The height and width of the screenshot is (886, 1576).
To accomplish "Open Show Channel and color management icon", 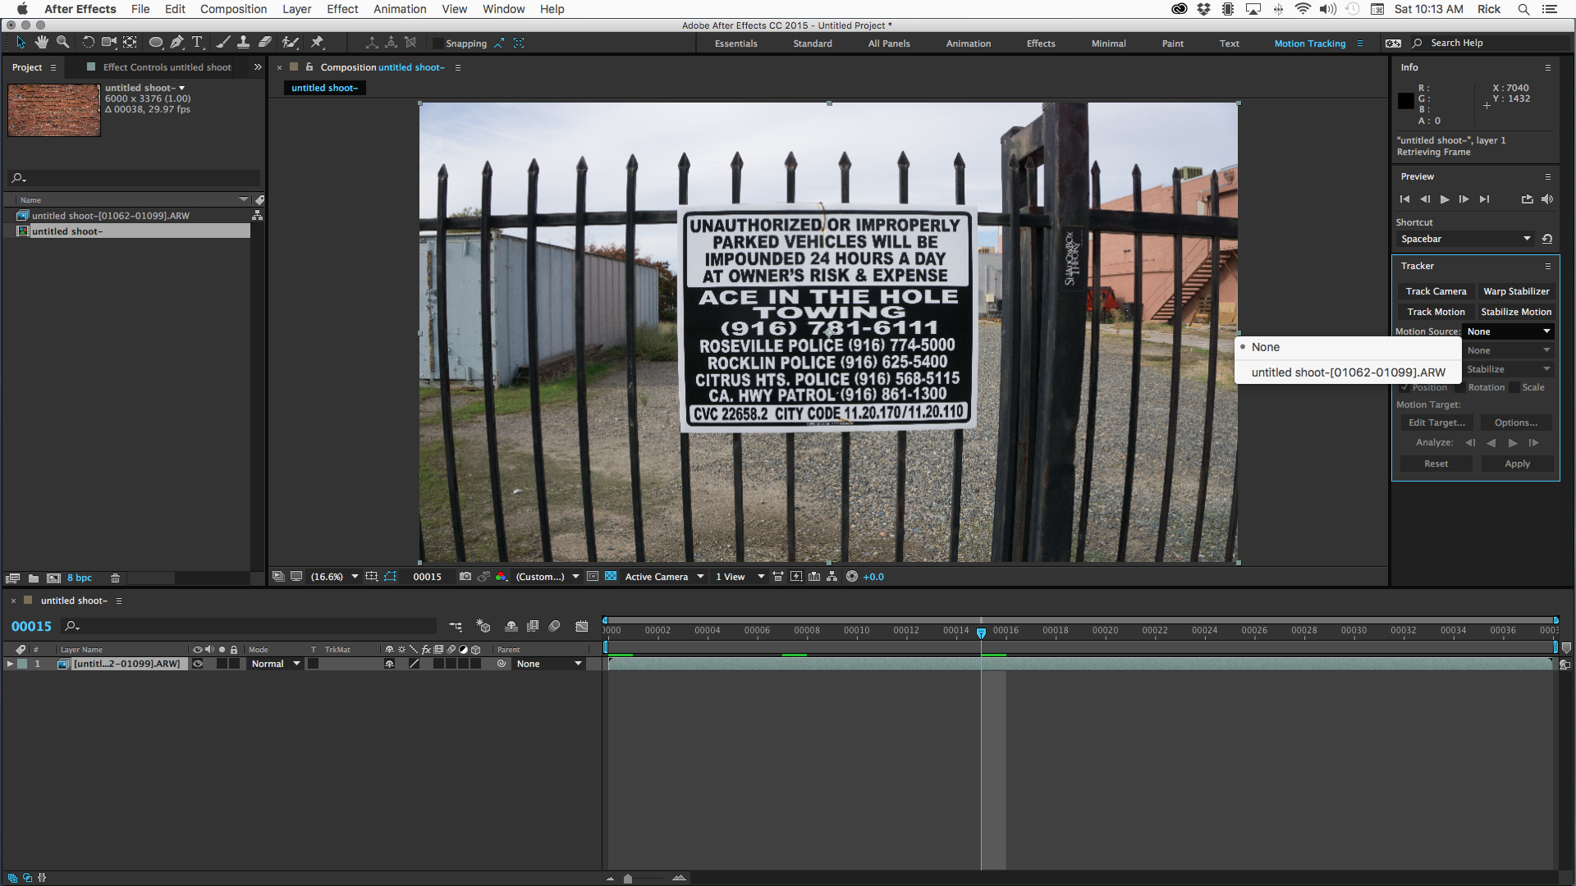I will 502,577.
